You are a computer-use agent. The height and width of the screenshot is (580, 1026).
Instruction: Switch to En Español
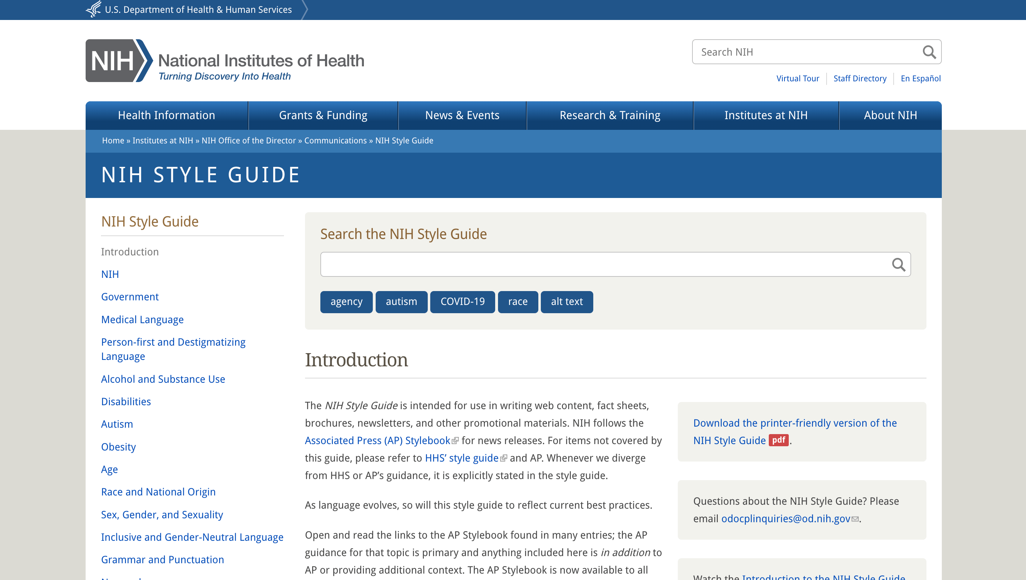pos(920,78)
